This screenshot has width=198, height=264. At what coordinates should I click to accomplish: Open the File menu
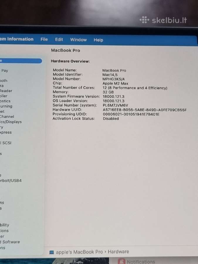(44, 39)
